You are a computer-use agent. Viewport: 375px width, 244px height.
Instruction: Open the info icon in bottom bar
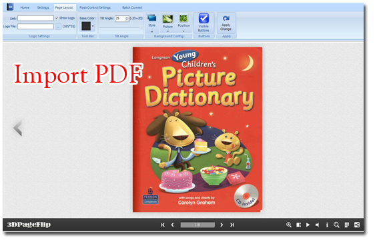[327, 225]
